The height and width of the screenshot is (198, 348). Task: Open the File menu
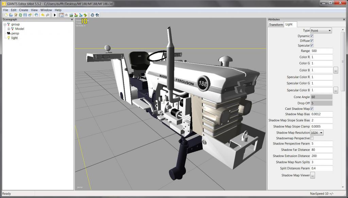[5, 10]
